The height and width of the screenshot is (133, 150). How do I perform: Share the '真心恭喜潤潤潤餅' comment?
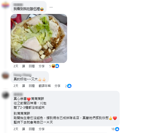(x=42, y=129)
